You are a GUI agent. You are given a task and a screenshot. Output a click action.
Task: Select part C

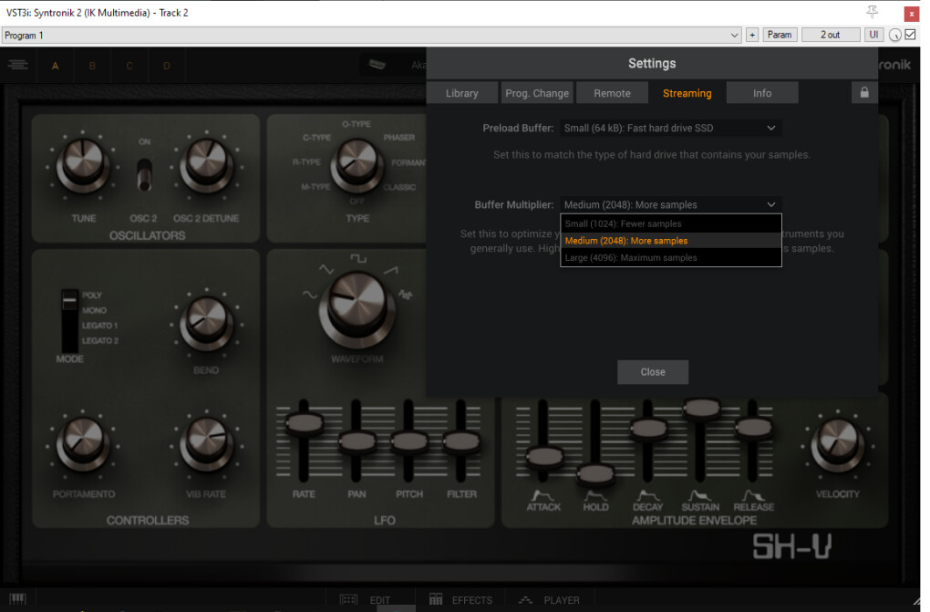pyautogui.click(x=129, y=66)
